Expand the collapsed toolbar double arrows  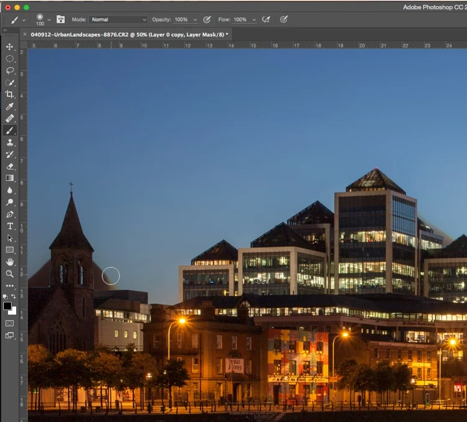[x=5, y=30]
